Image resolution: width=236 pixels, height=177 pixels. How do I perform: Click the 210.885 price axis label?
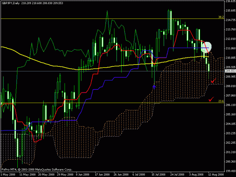[231, 58]
